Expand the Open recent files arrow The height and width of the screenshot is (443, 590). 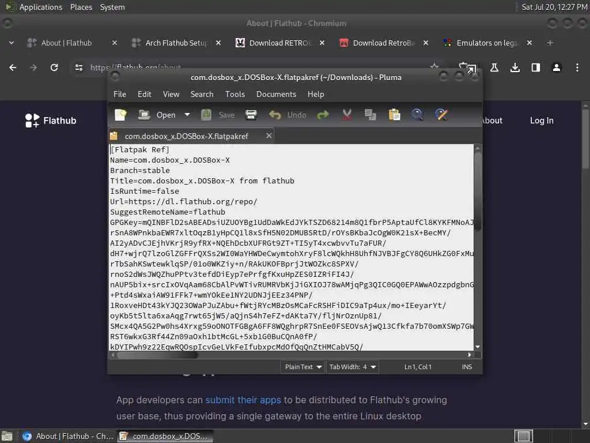(x=187, y=115)
